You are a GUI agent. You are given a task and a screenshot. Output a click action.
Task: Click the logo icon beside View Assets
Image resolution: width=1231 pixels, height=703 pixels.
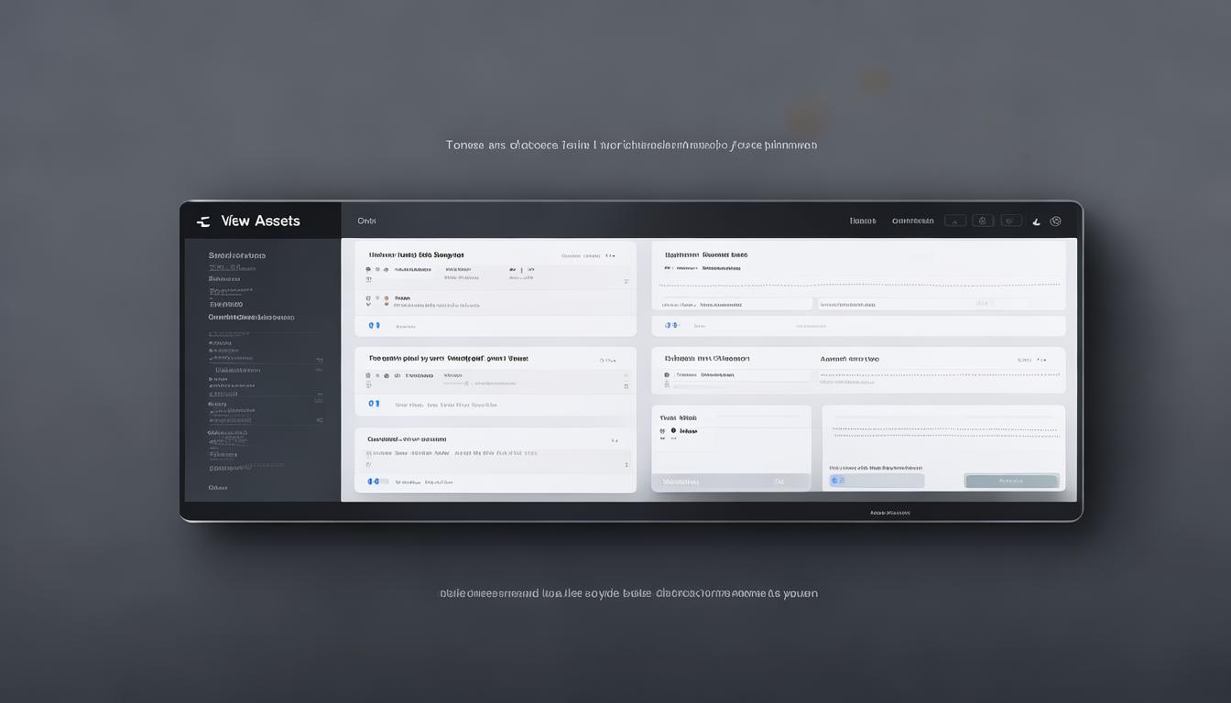(x=203, y=222)
